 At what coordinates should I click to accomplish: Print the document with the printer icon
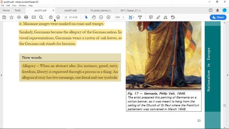click(x=26, y=17)
